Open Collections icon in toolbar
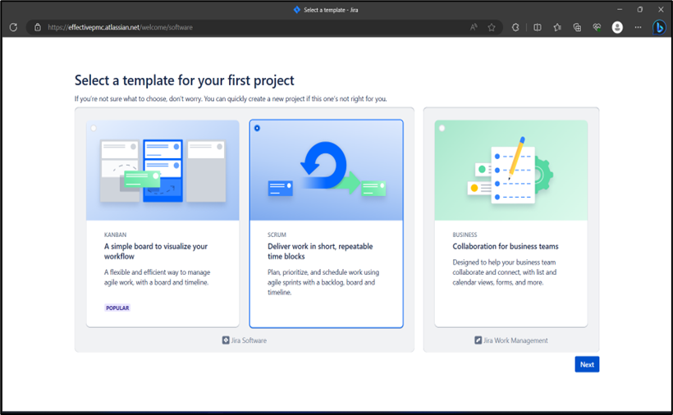 577,27
